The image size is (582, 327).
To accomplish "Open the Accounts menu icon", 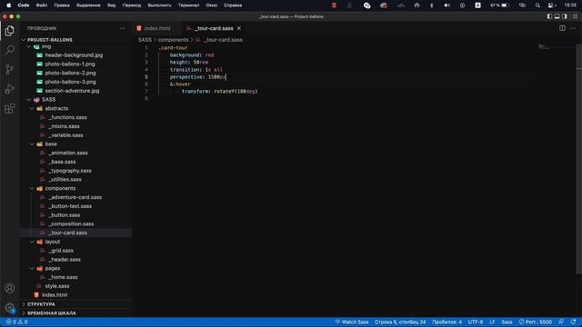I will click(10, 288).
